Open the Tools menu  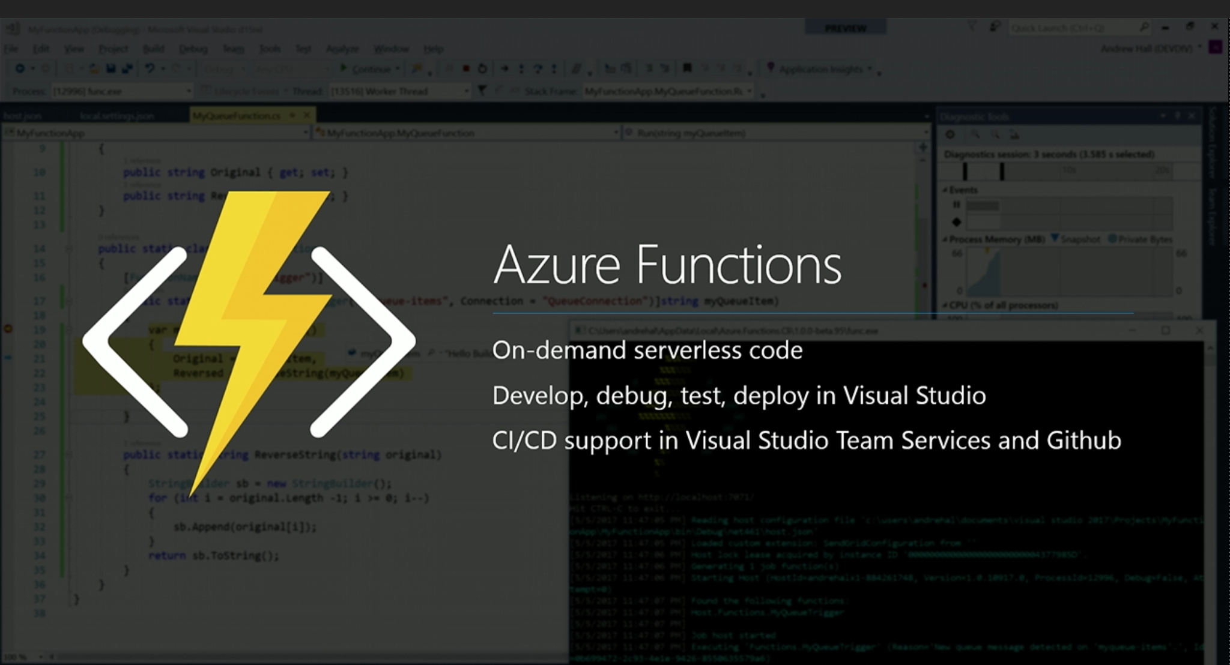point(270,49)
